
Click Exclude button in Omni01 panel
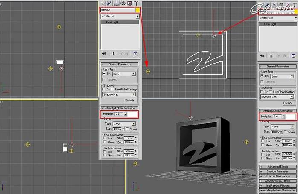click(x=289, y=103)
